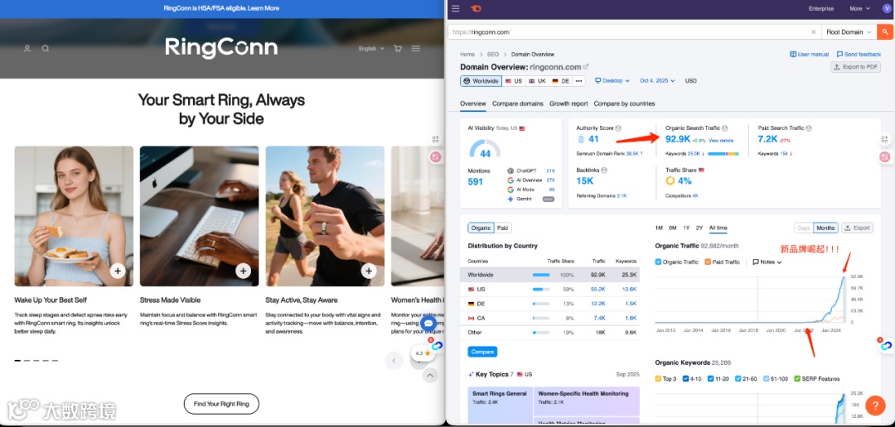Screen dimensions: 895x427
Task: Toggle Paid Traffic chart checkbox
Action: coord(708,261)
